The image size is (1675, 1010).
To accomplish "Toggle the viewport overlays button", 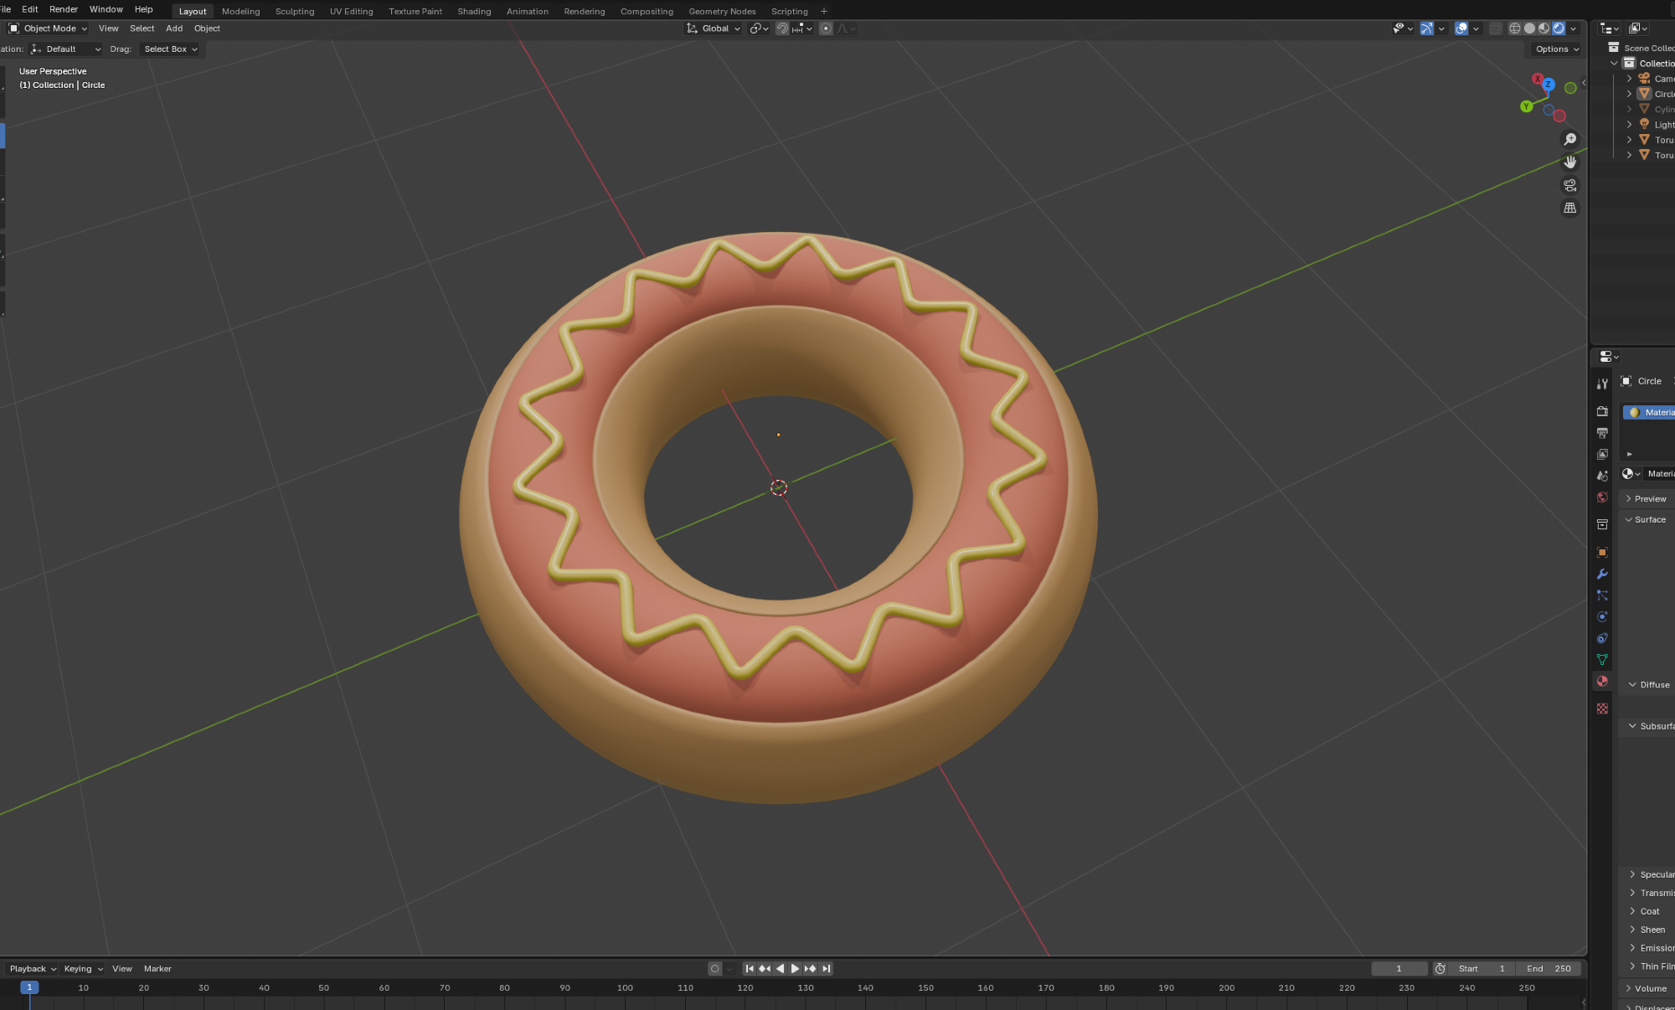I will coord(1461,28).
